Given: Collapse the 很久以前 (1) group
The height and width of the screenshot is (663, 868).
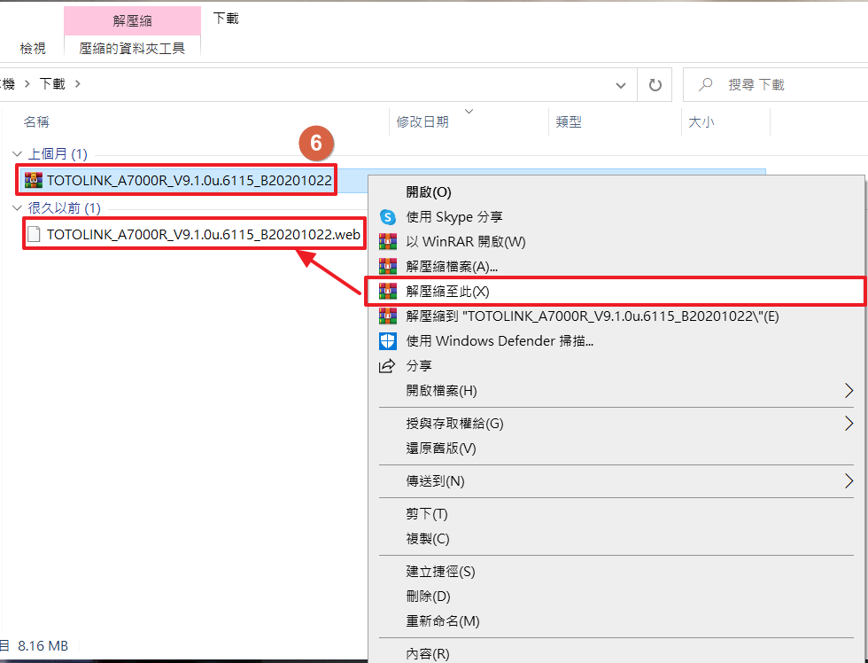Looking at the screenshot, I should 17,208.
